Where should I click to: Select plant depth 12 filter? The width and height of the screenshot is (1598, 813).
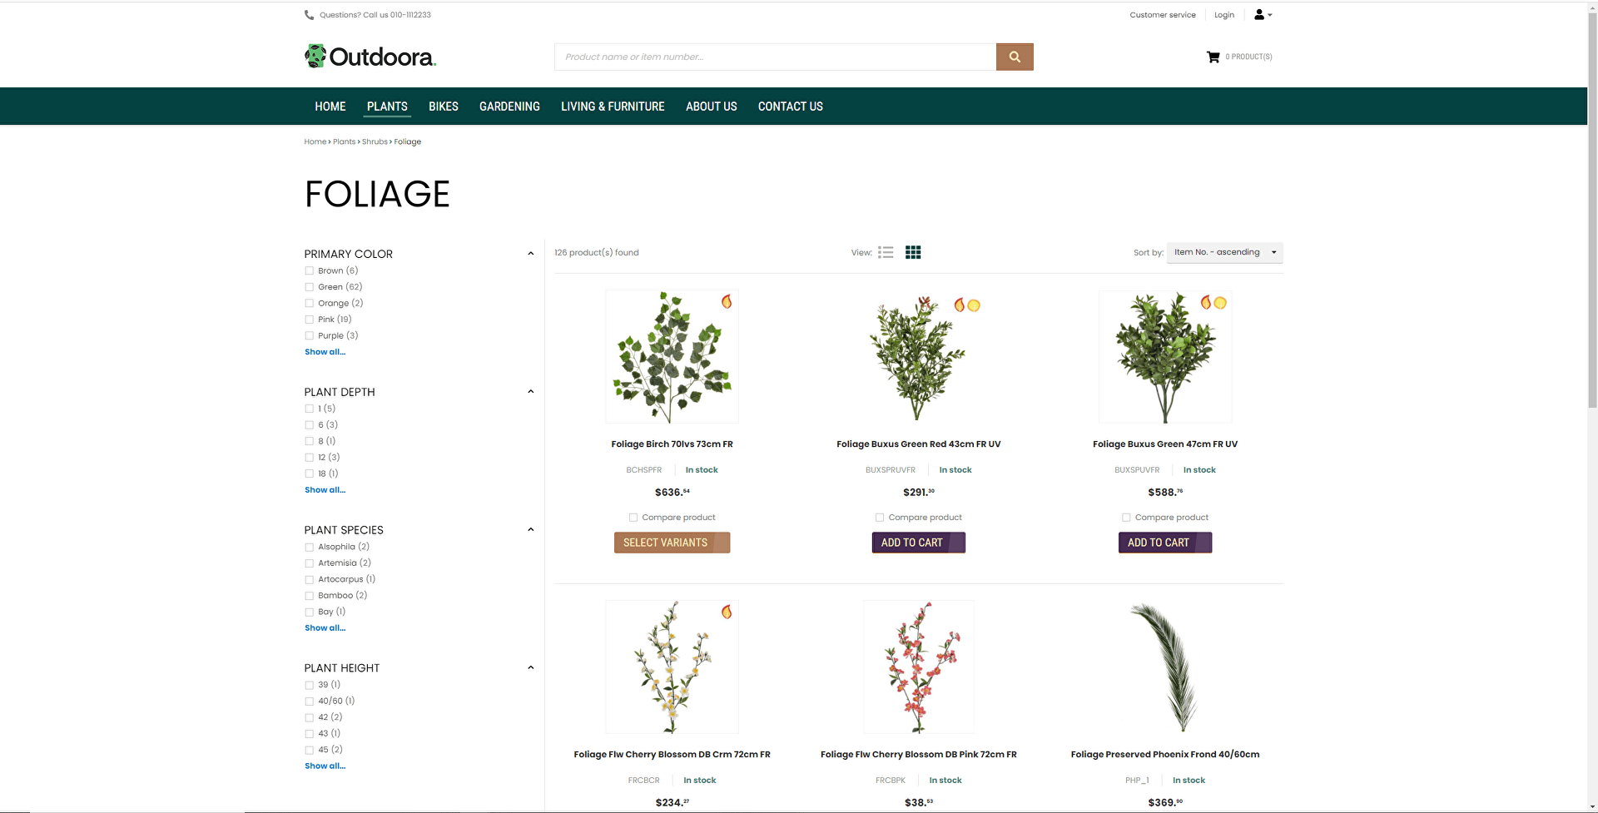[x=310, y=458]
